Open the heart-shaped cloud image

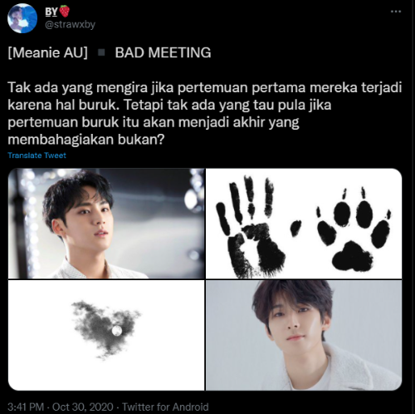coord(106,335)
